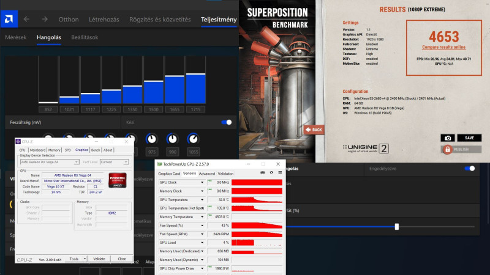Open the Létrehozás tab
The width and height of the screenshot is (490, 275).
click(104, 20)
